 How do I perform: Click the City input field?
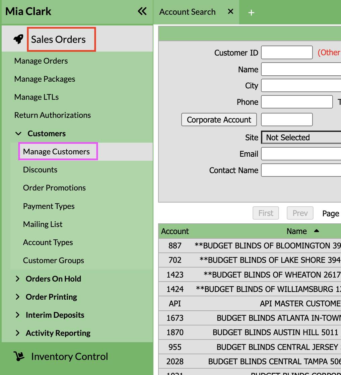click(x=301, y=85)
